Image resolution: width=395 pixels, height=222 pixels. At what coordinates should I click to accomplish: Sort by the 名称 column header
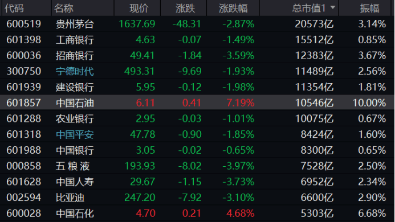(x=83, y=8)
